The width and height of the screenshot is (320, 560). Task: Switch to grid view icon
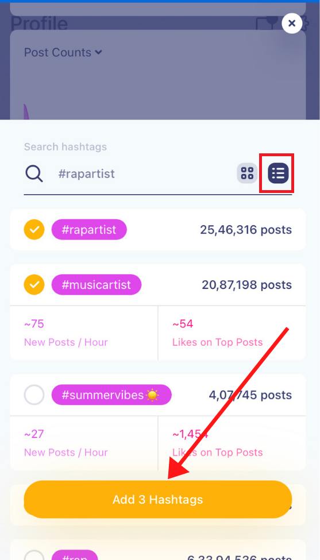[247, 173]
